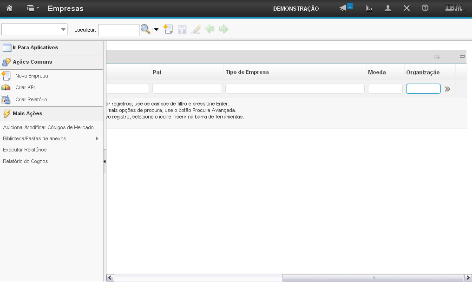Screen dimensions: 472x282
Task: Expand Biblioteca/Pastas de anexos submenu
Action: (97, 138)
